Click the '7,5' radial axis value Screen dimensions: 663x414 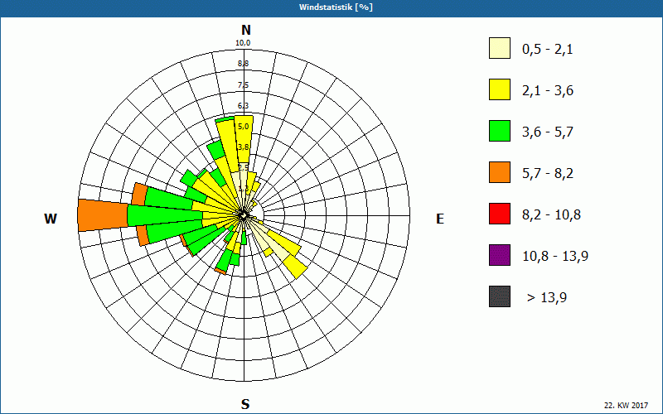(243, 85)
